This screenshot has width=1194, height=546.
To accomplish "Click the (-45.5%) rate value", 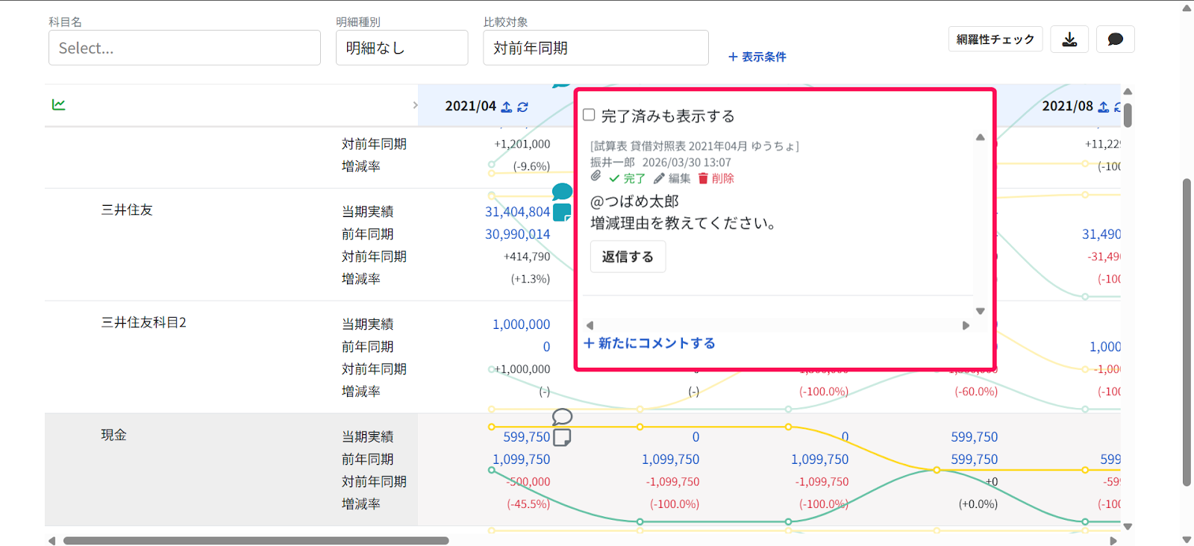I will point(528,504).
